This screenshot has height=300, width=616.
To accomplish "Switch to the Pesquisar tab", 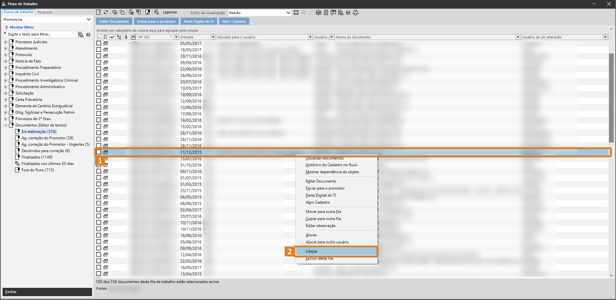I will [x=45, y=12].
